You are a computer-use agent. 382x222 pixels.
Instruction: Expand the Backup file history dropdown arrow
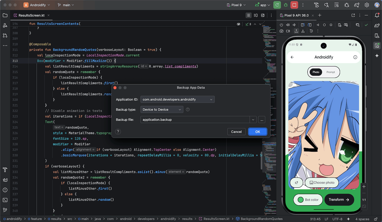click(253, 120)
